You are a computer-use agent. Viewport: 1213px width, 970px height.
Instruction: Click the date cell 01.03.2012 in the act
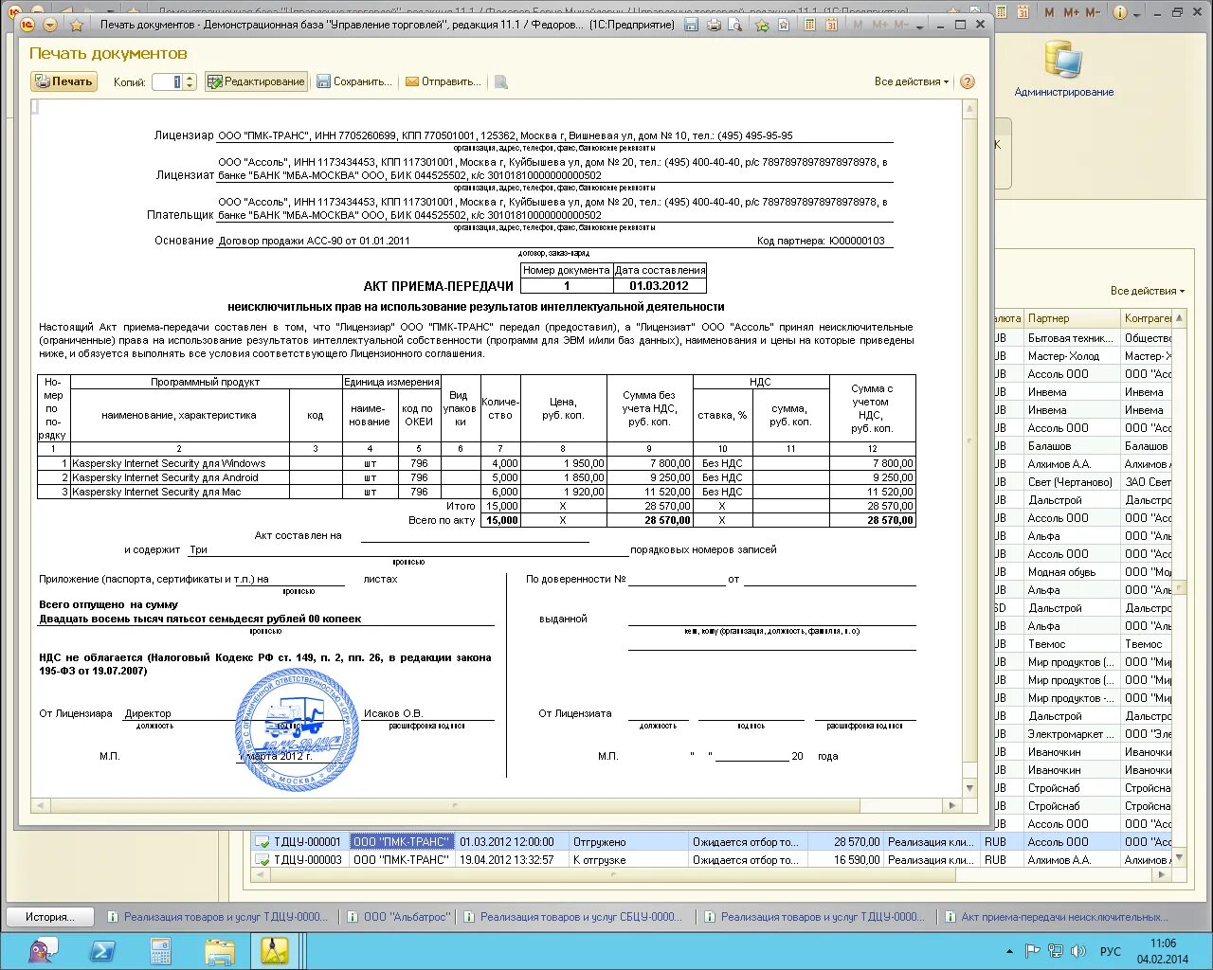[x=660, y=286]
